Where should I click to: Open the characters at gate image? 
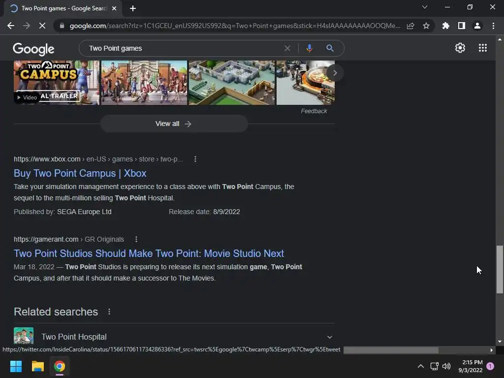tap(144, 83)
